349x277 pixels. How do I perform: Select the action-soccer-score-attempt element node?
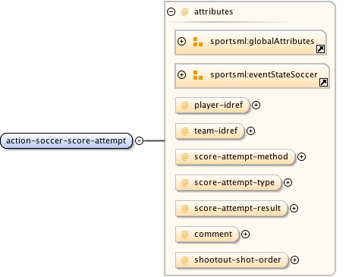66,140
